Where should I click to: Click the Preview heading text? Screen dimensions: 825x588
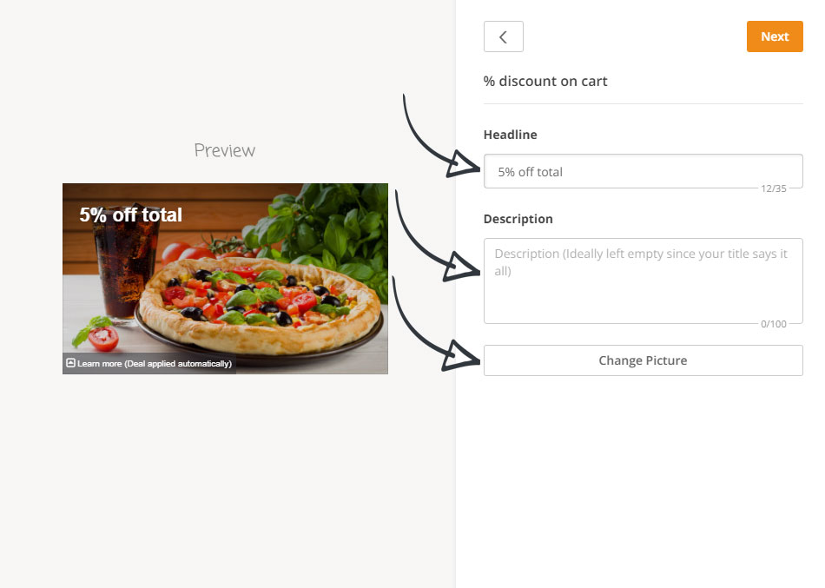225,150
